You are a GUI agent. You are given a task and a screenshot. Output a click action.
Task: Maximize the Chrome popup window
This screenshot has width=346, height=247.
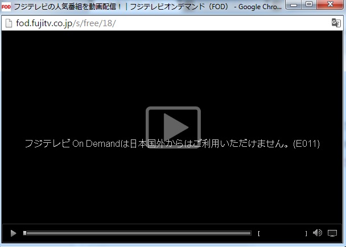pyautogui.click(x=309, y=5)
